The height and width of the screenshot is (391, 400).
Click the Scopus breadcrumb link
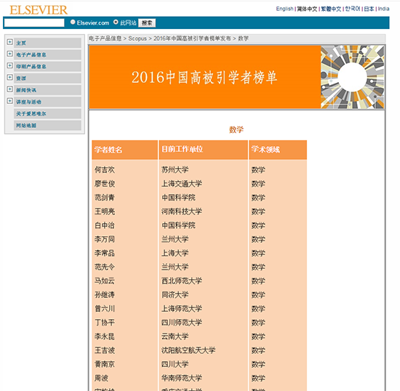coord(137,39)
